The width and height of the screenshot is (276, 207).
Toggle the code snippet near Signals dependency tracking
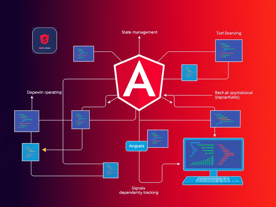tap(110, 171)
